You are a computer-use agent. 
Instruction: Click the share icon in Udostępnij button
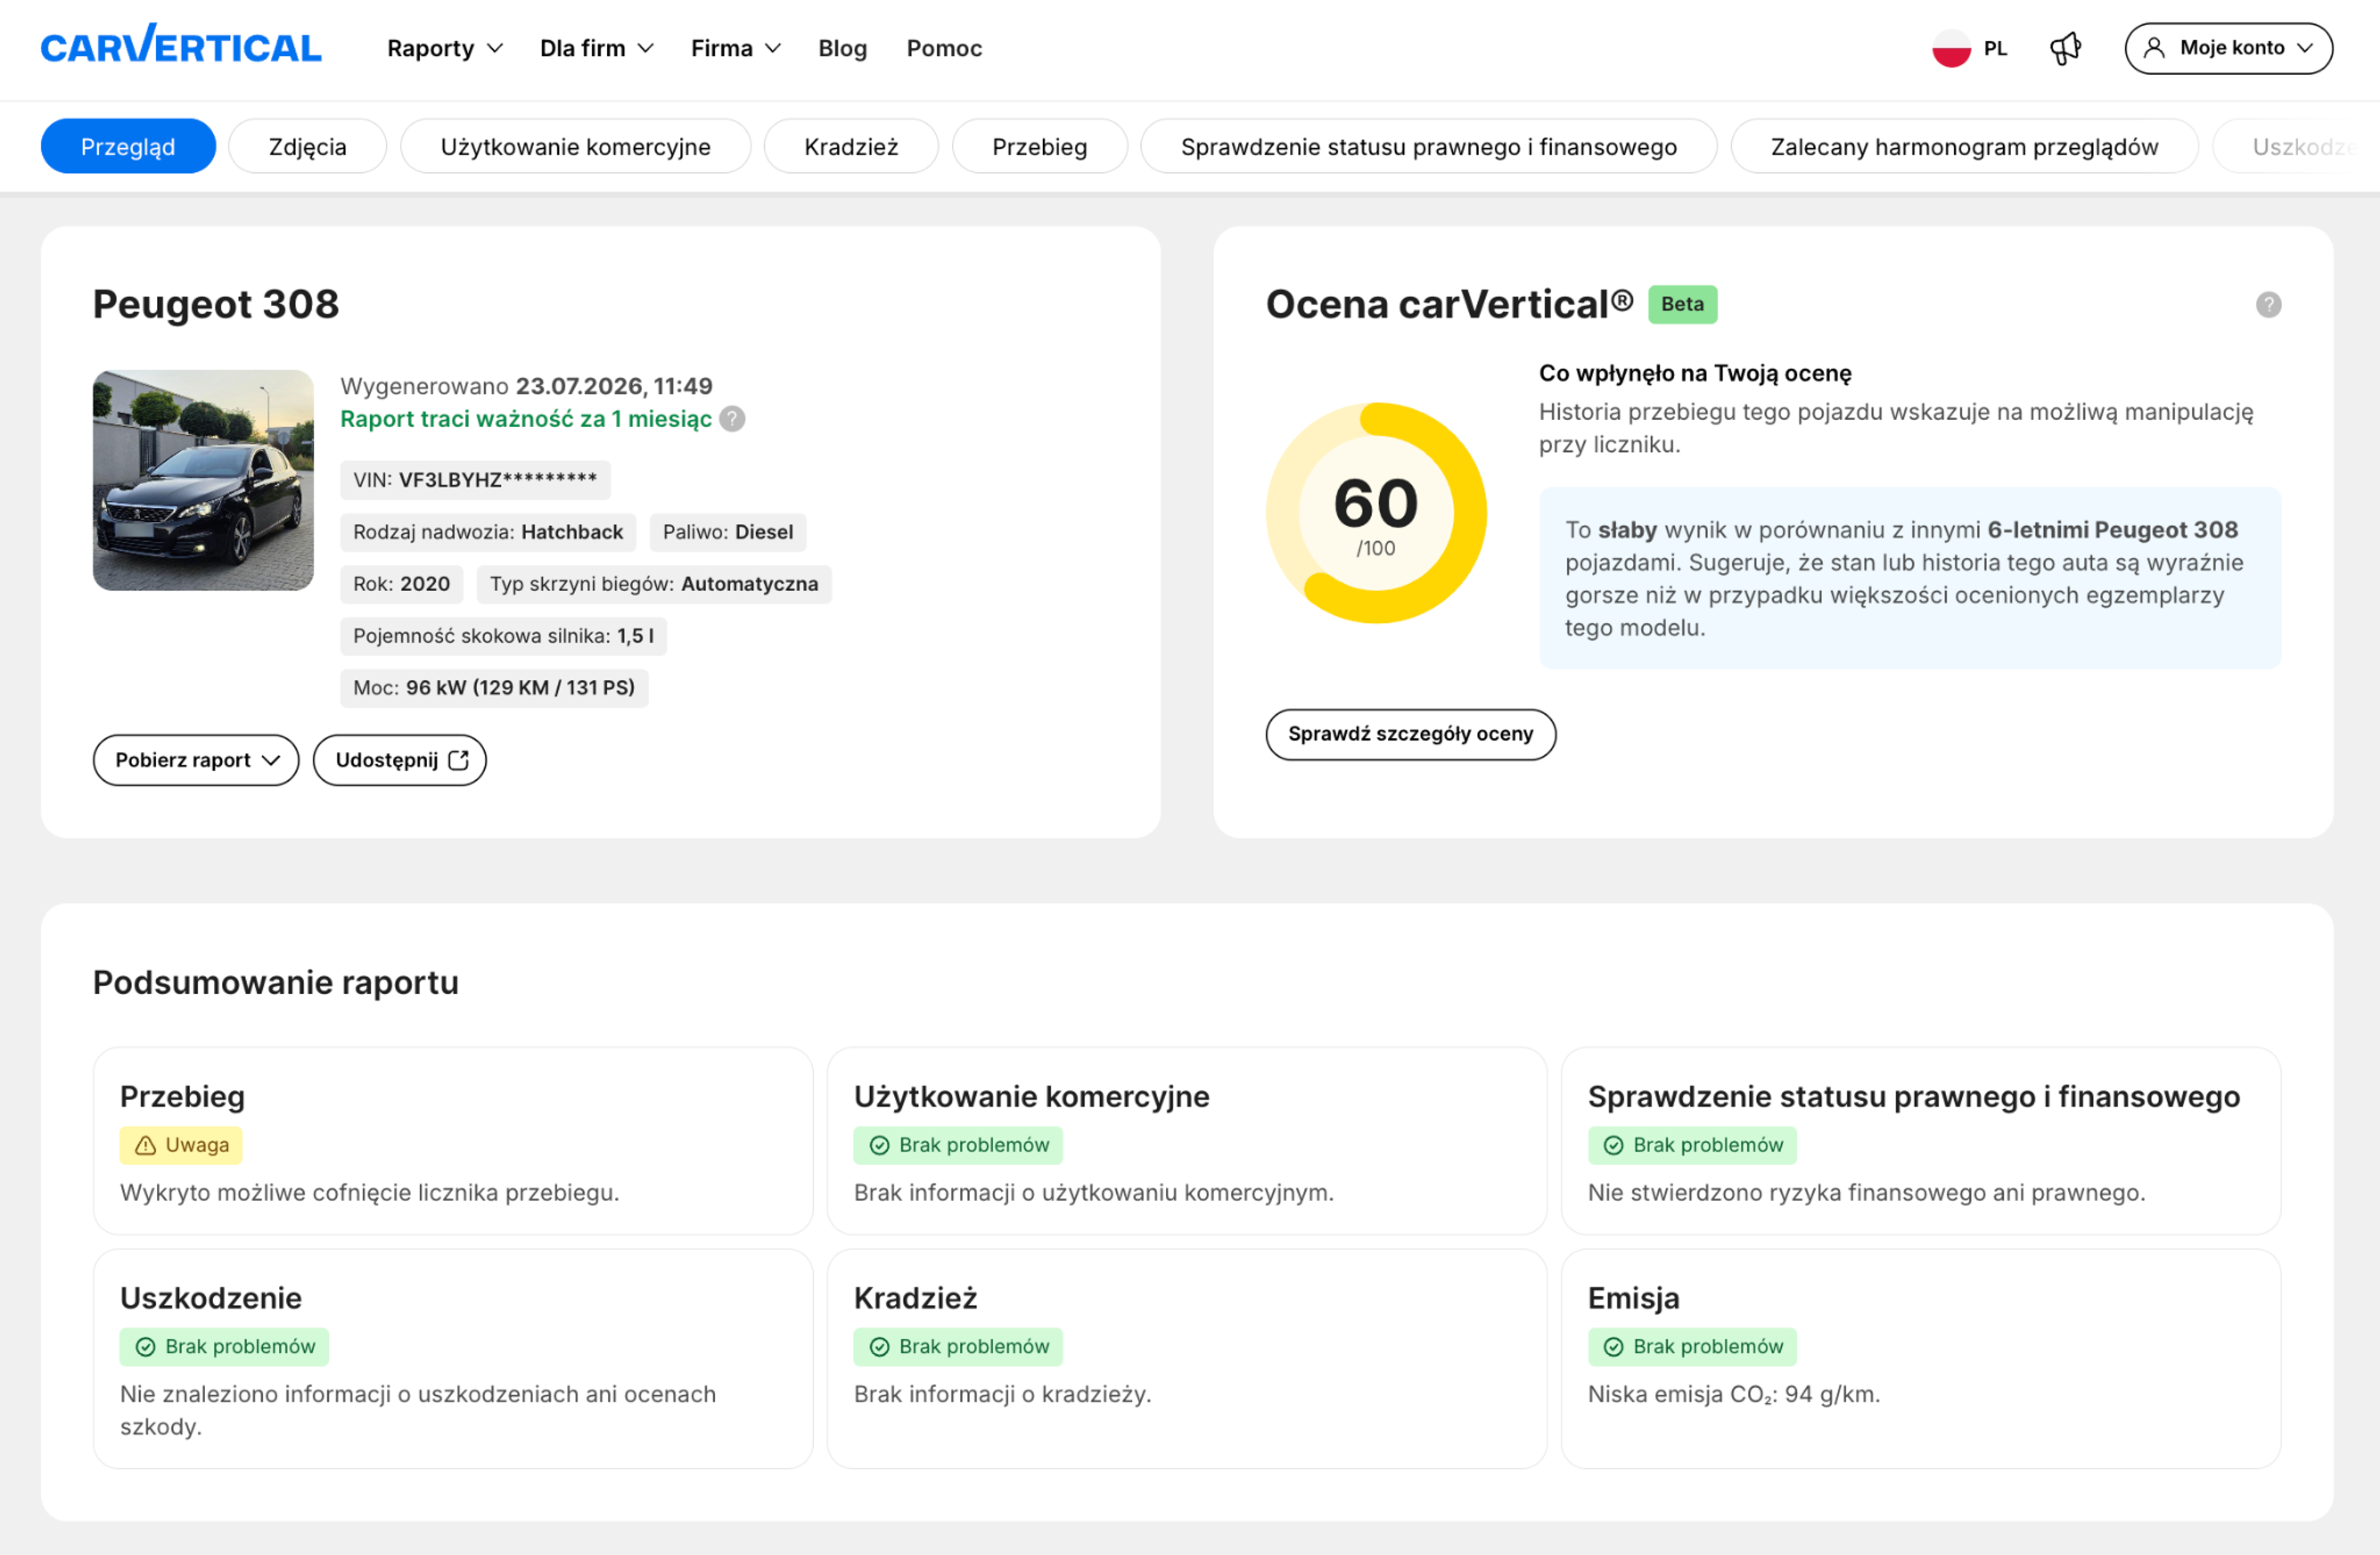click(458, 760)
